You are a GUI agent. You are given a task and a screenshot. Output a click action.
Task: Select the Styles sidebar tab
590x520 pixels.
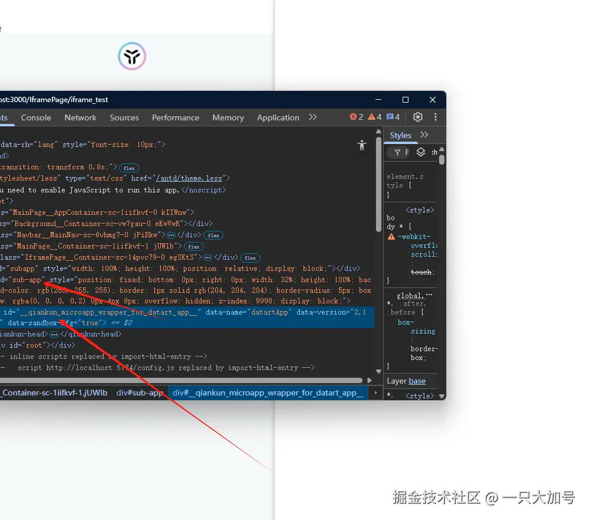(400, 135)
